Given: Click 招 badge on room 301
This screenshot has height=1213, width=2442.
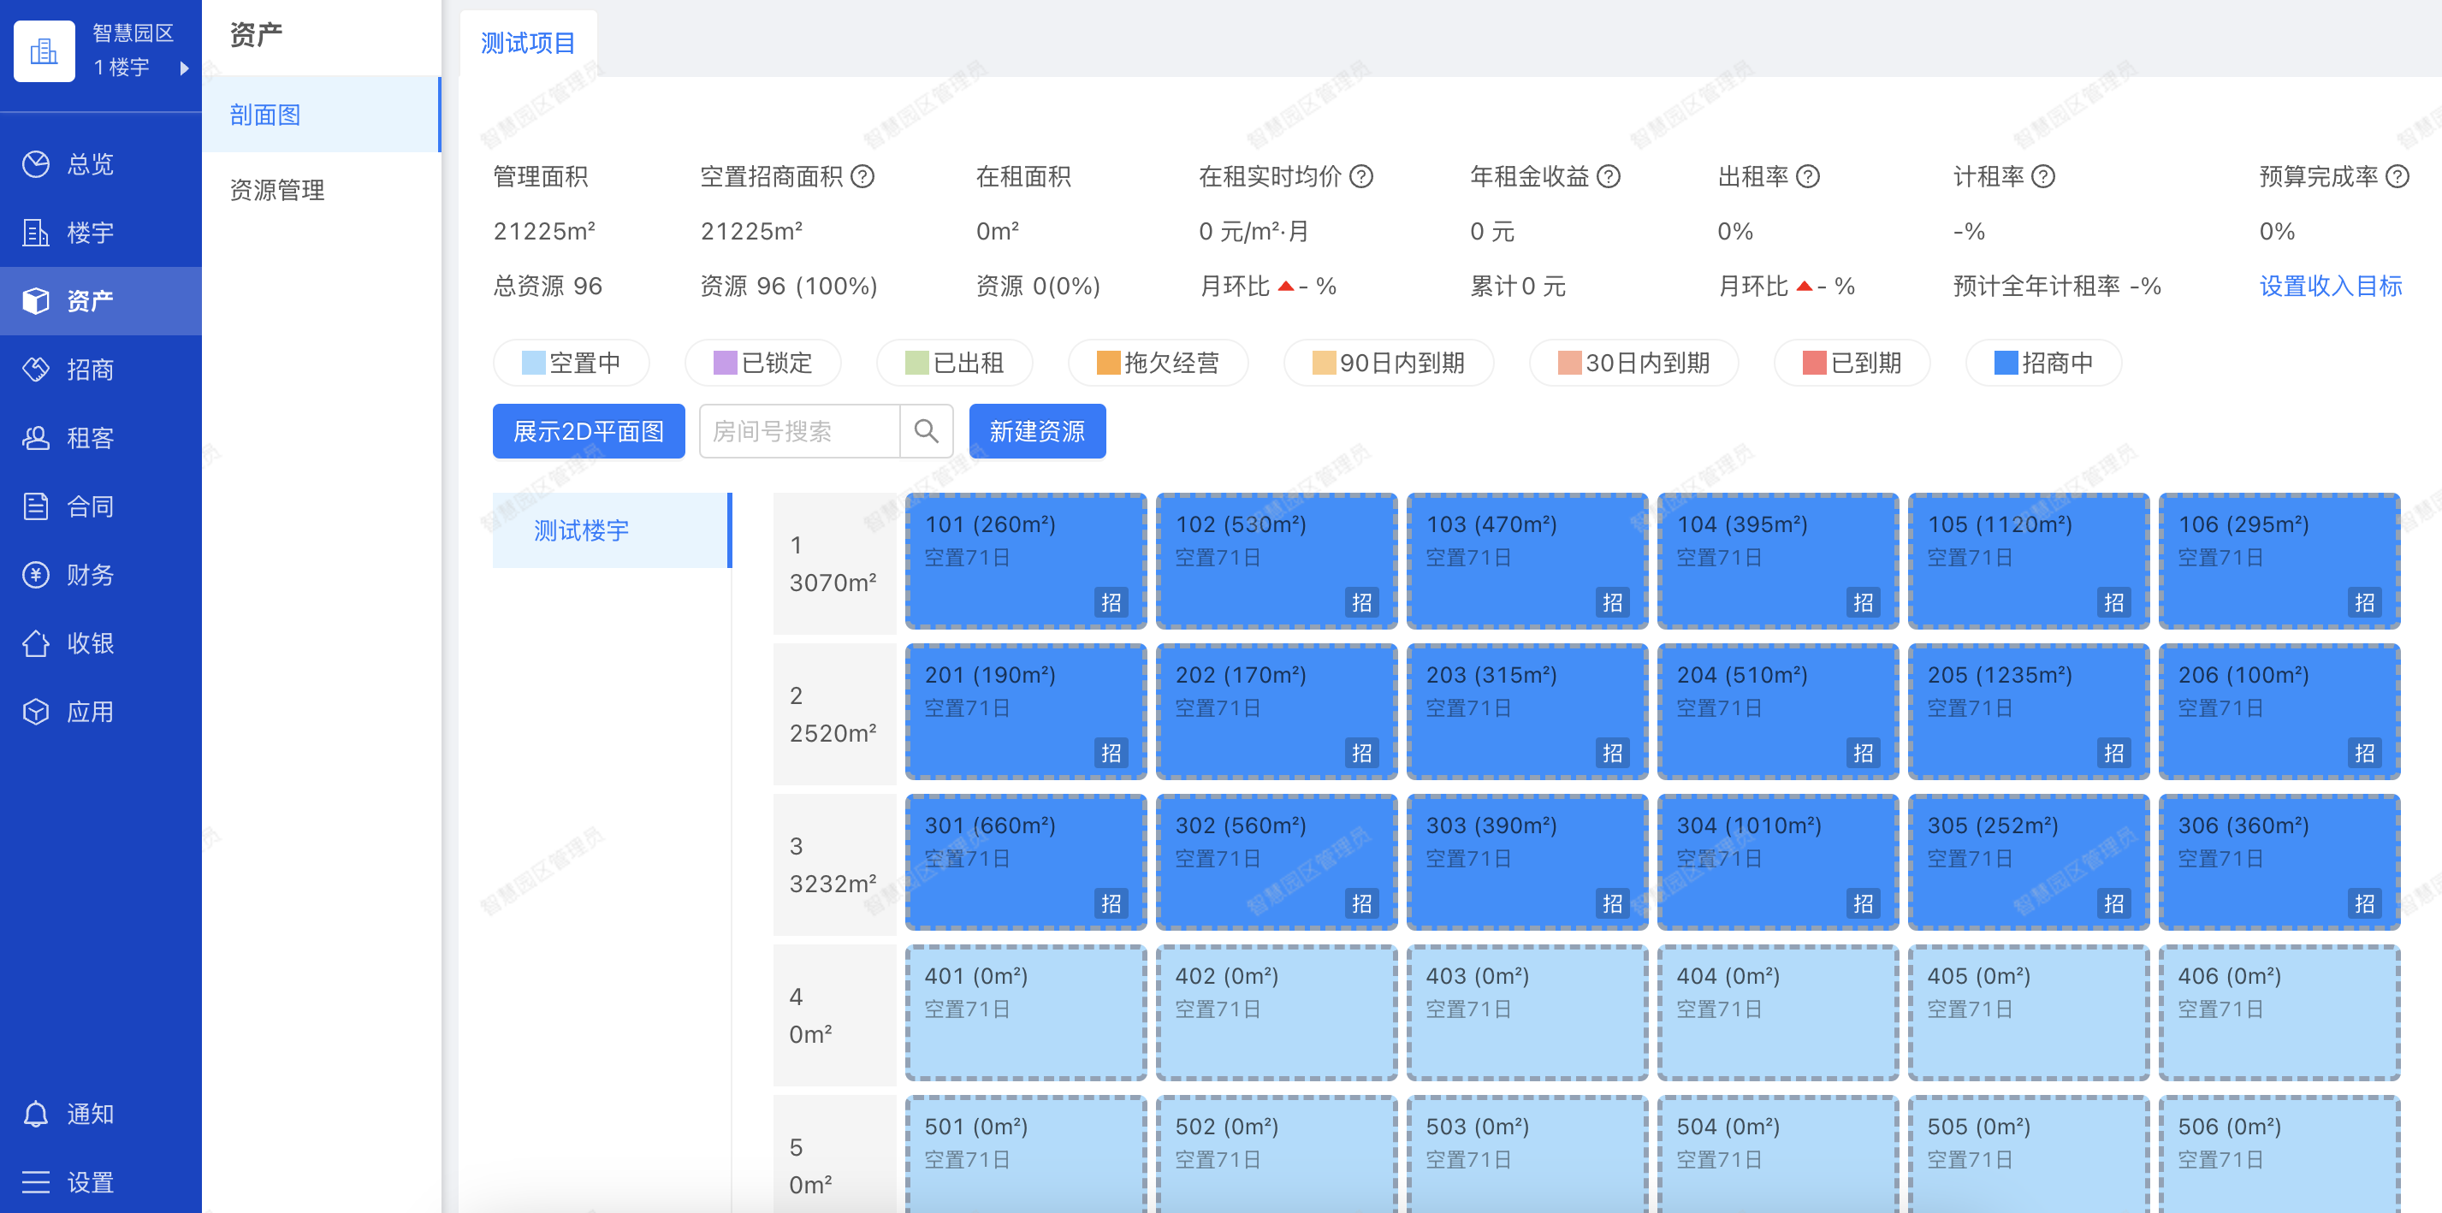Looking at the screenshot, I should point(1111,904).
